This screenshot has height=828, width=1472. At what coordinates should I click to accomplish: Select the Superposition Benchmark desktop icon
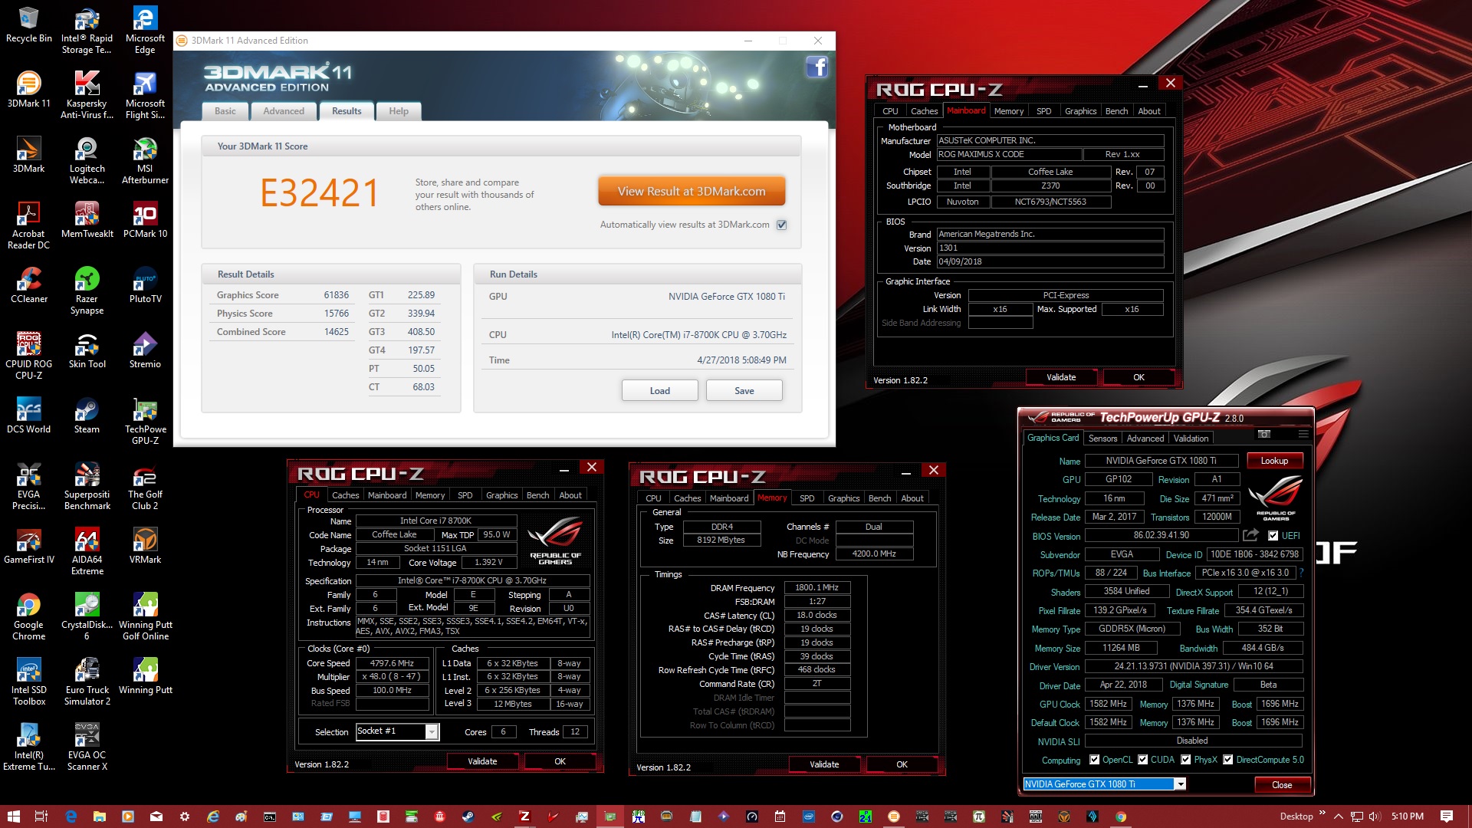point(87,486)
